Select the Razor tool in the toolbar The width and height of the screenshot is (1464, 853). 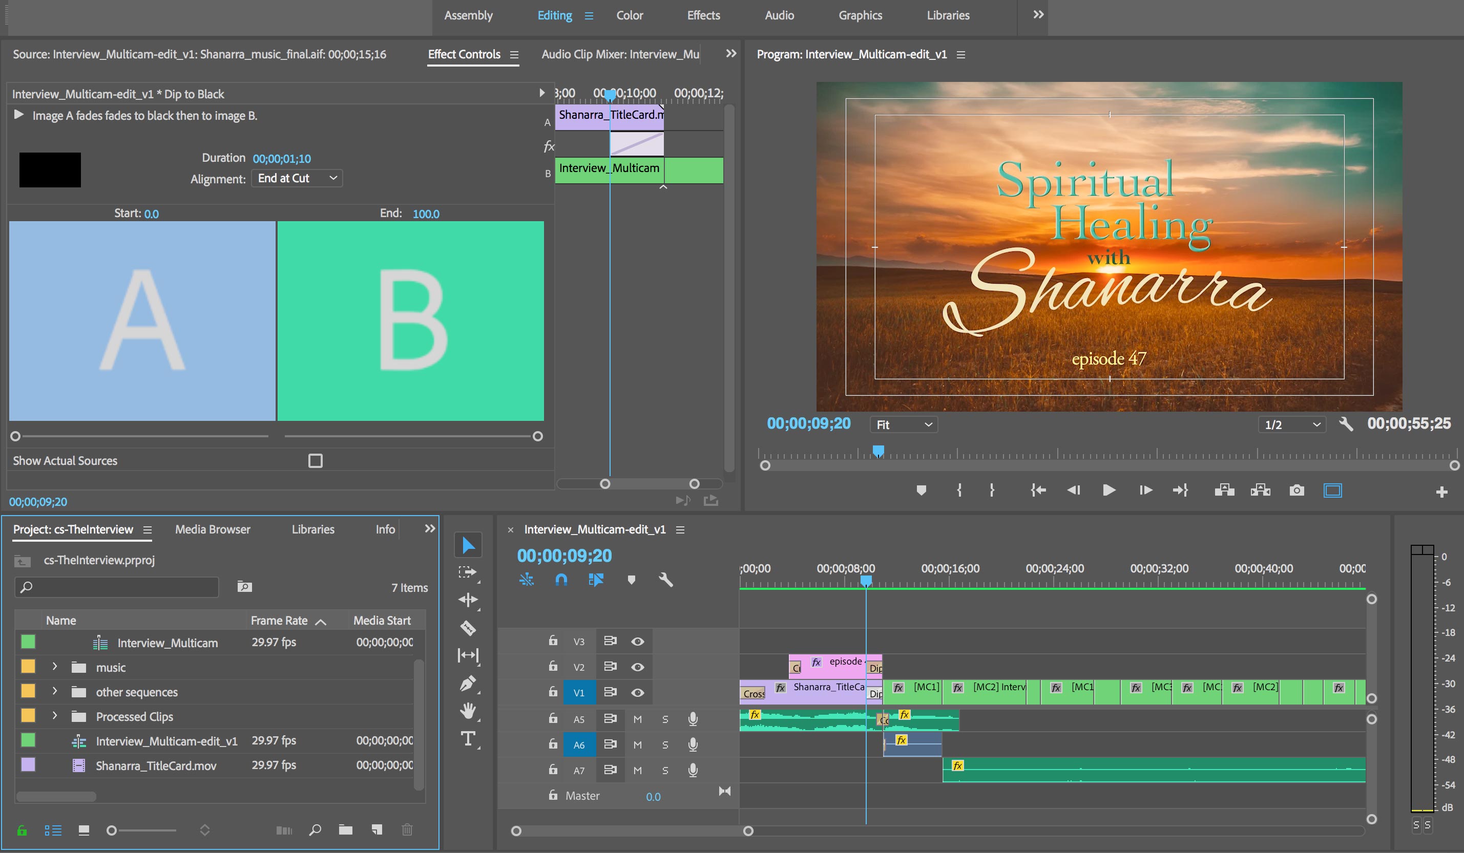point(468,628)
